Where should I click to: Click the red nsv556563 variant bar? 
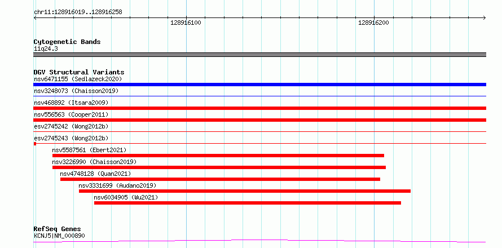pyautogui.click(x=259, y=120)
